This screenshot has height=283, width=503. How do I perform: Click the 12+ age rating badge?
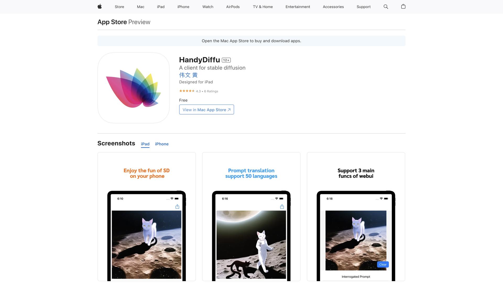[226, 60]
